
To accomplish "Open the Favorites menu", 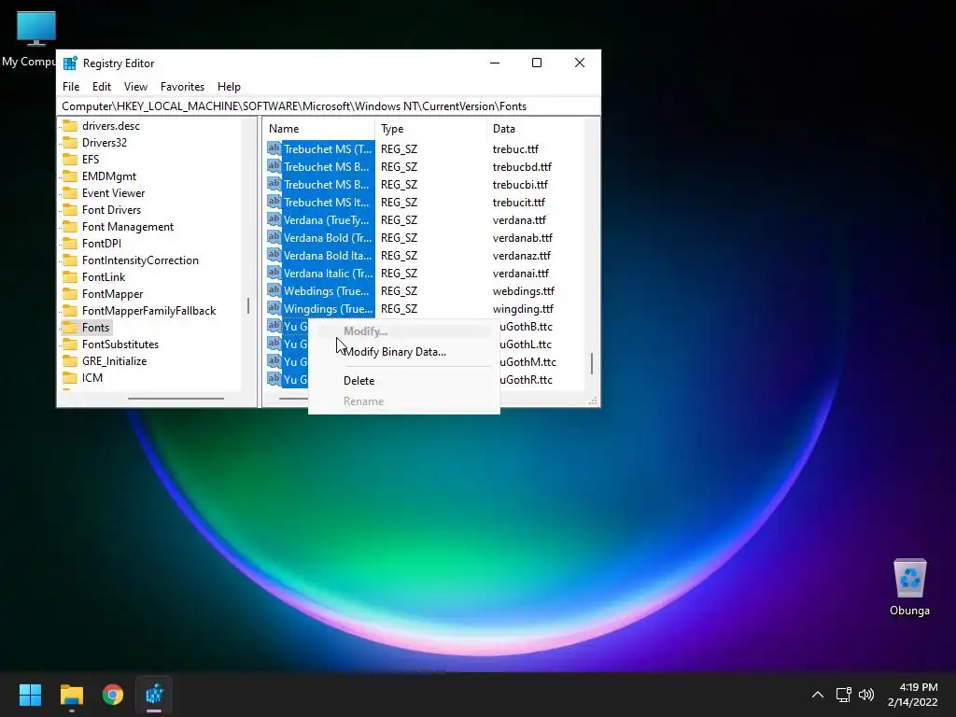I will click(182, 87).
